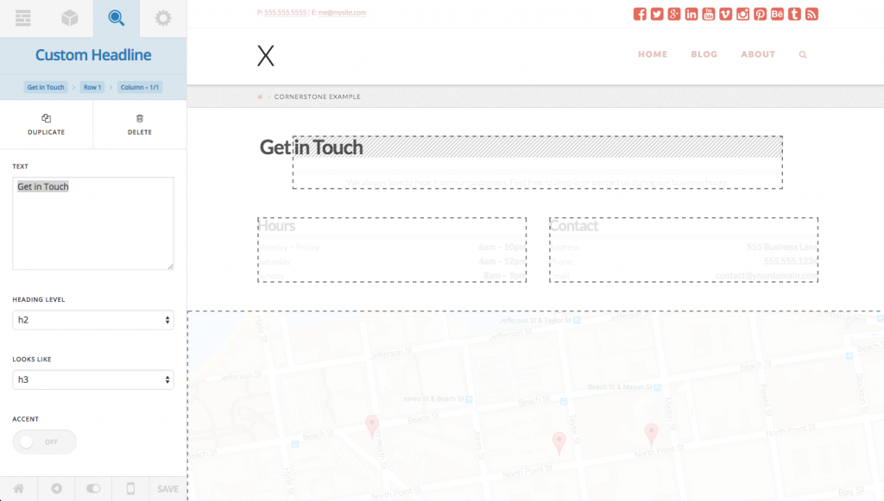Toggle skeleton mode in the bottom bar

(x=93, y=488)
